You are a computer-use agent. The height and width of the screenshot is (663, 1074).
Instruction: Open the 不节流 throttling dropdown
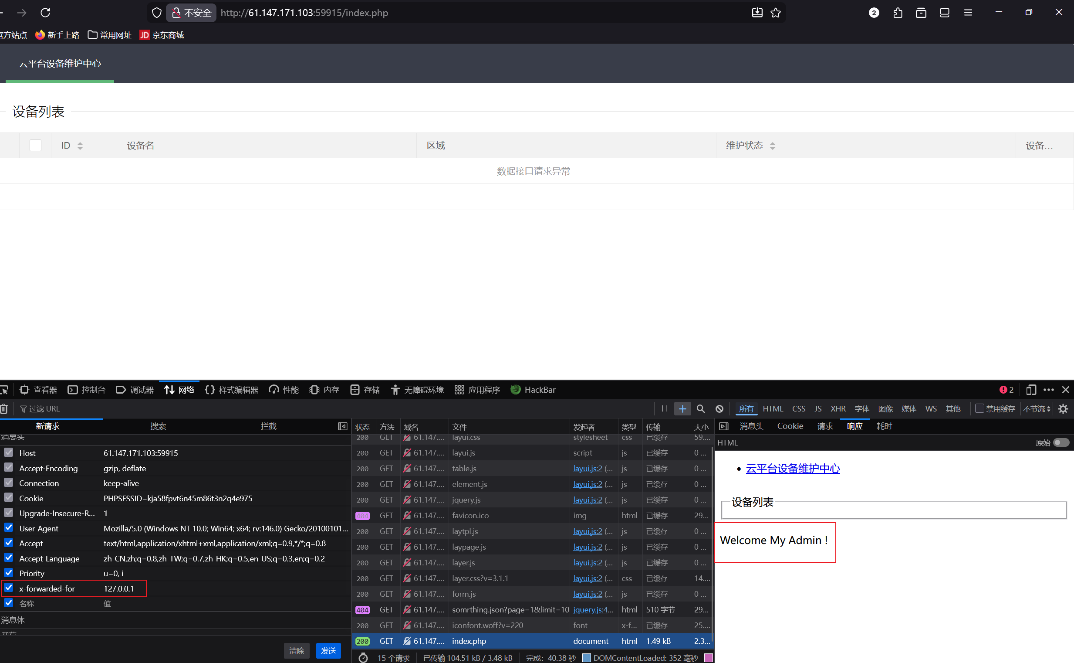(x=1037, y=409)
